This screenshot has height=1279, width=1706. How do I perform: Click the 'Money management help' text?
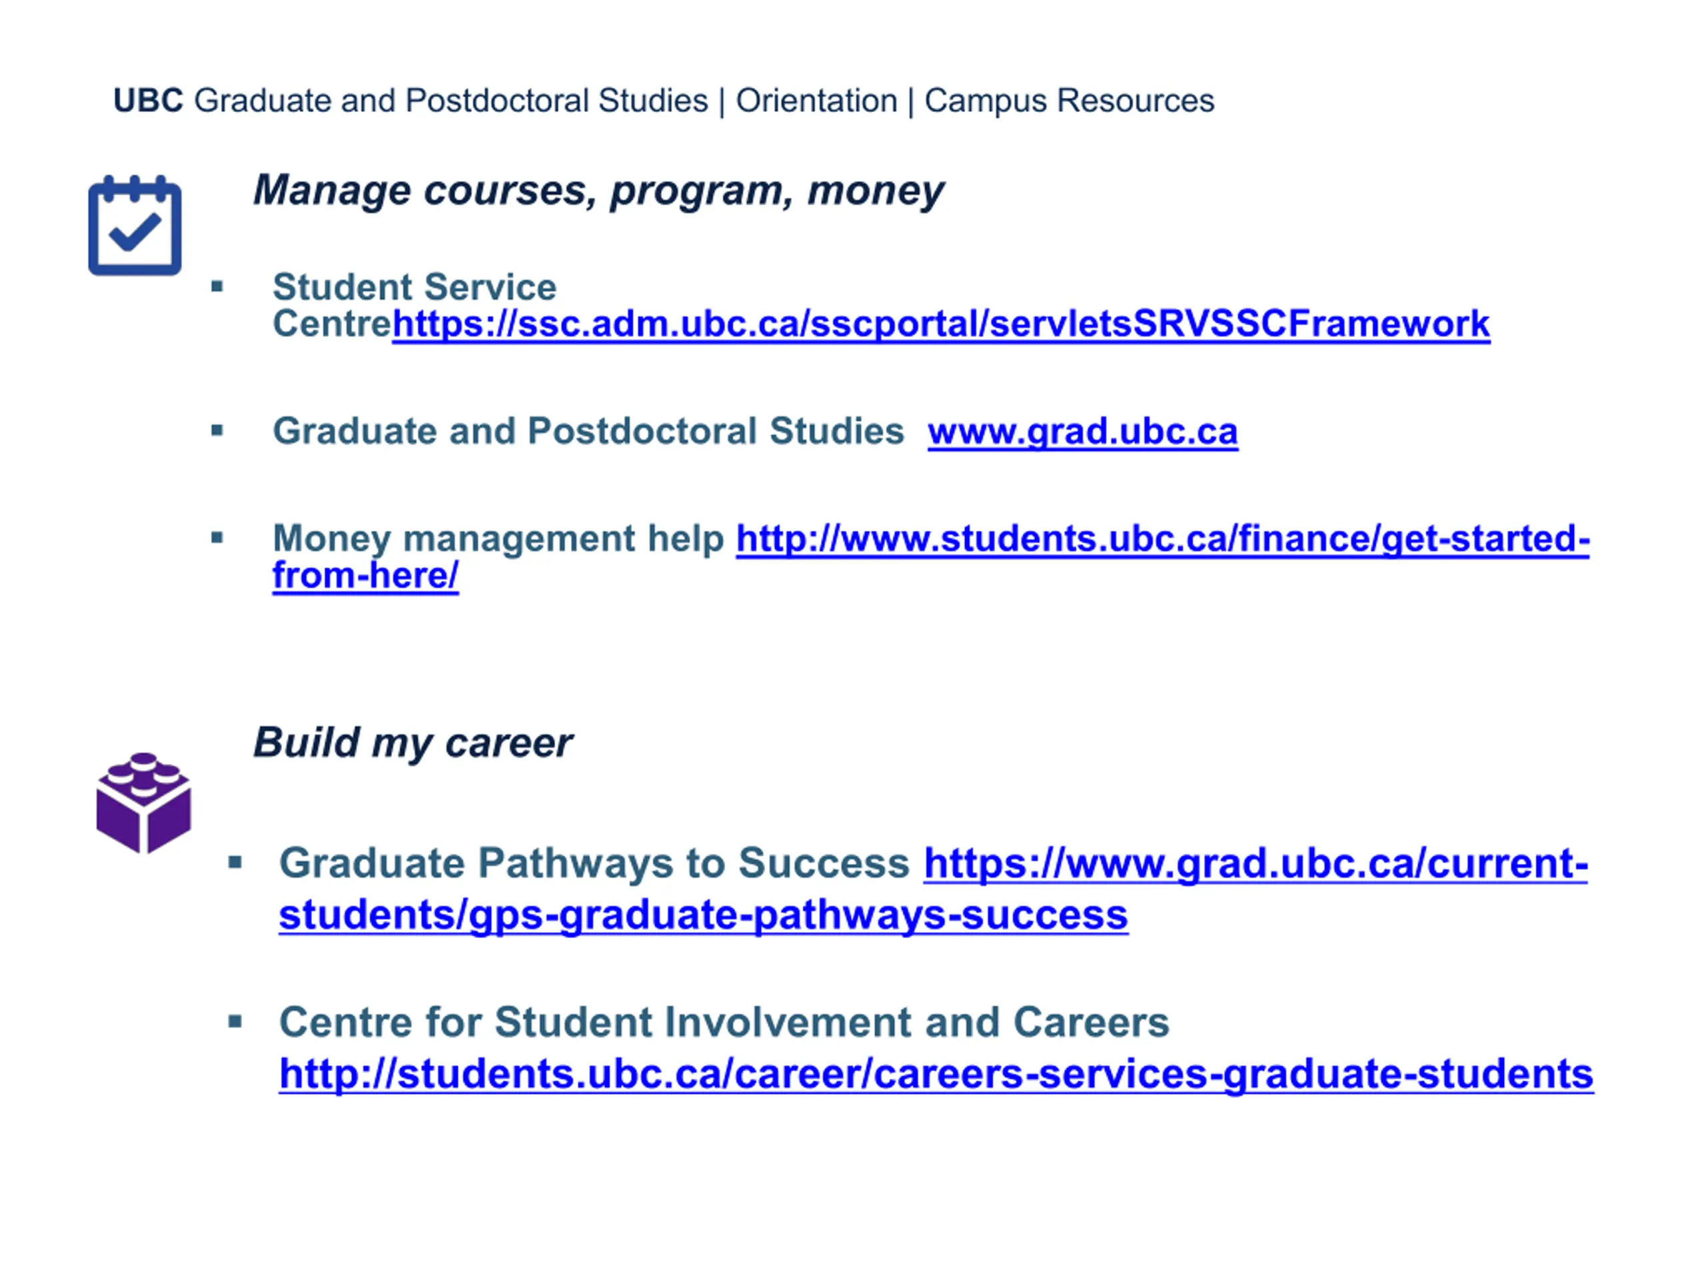click(x=498, y=538)
